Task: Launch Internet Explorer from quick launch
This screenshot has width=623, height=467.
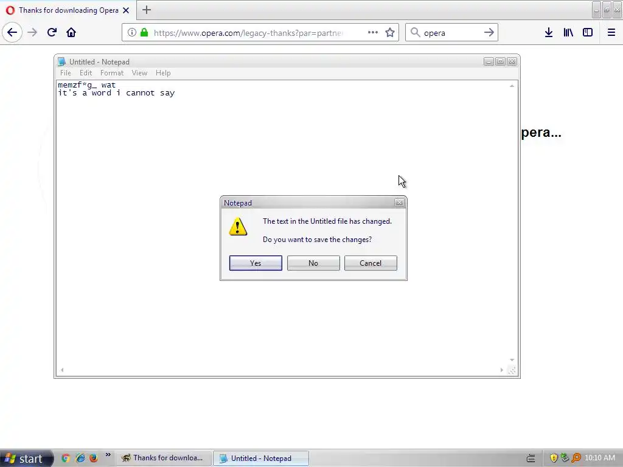Action: click(80, 458)
